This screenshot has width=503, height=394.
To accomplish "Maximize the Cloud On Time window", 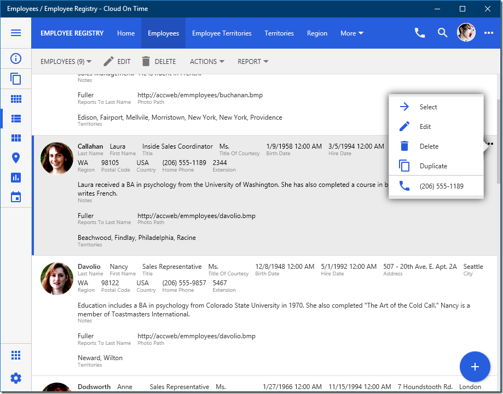I will pos(462,9).
